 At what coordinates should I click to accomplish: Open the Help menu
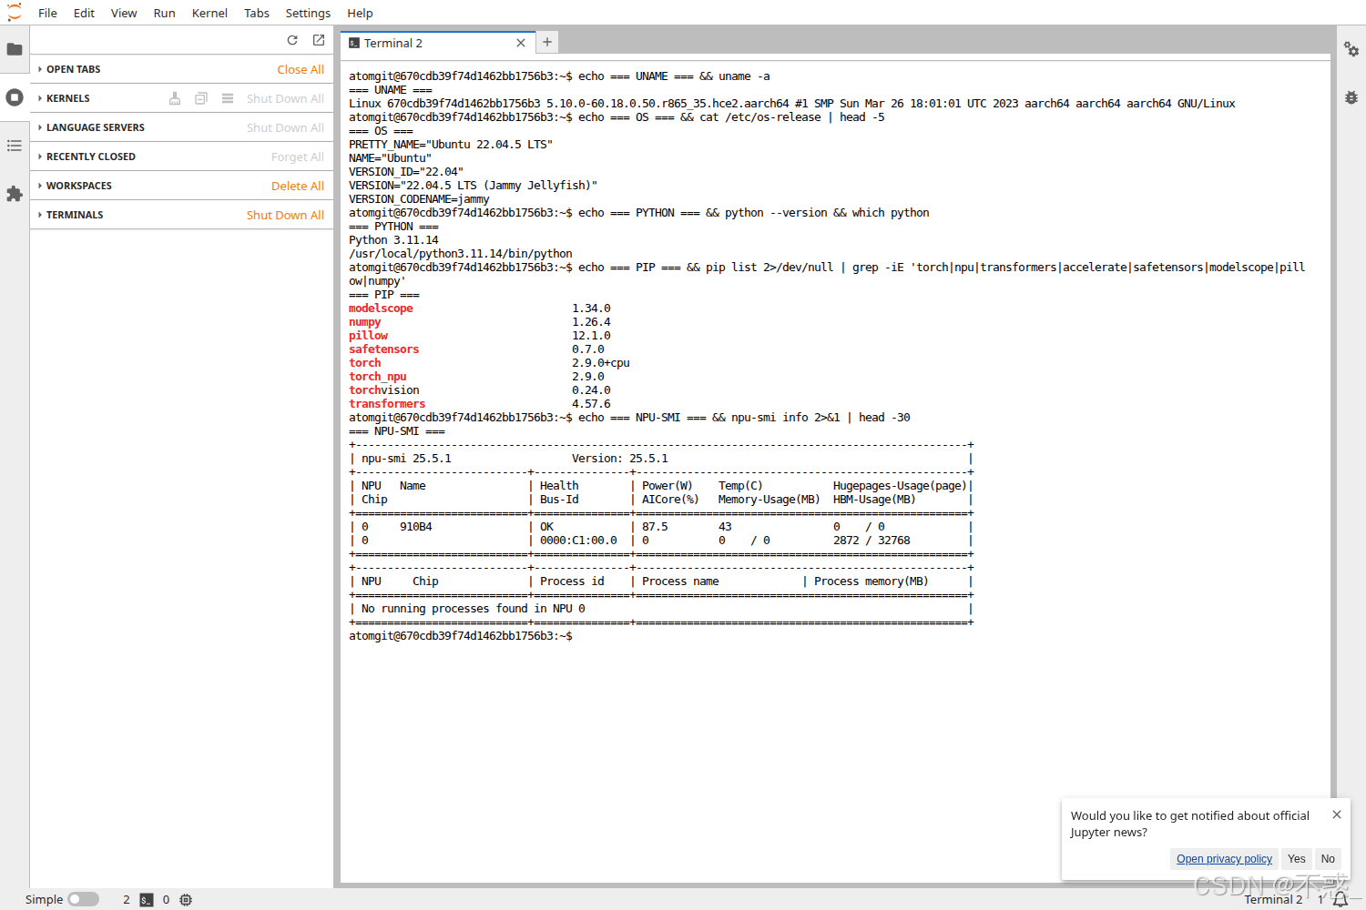[x=360, y=13]
